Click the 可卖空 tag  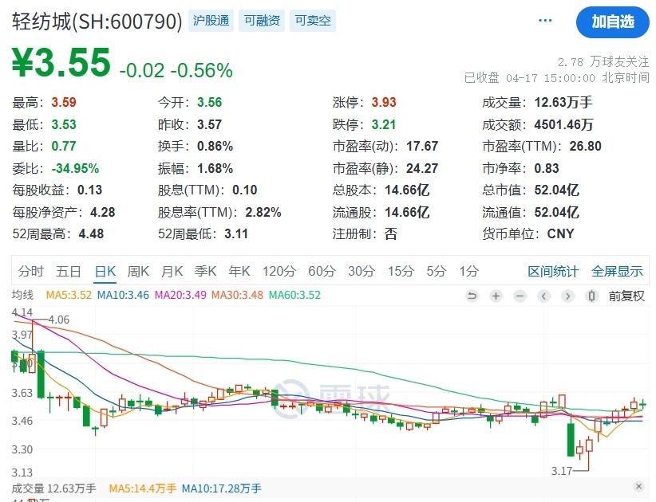tap(313, 21)
